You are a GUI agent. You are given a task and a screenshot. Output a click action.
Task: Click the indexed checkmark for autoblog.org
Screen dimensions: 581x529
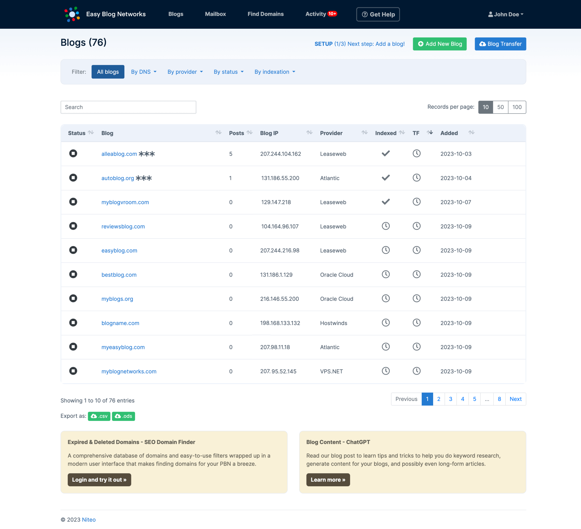tap(386, 177)
